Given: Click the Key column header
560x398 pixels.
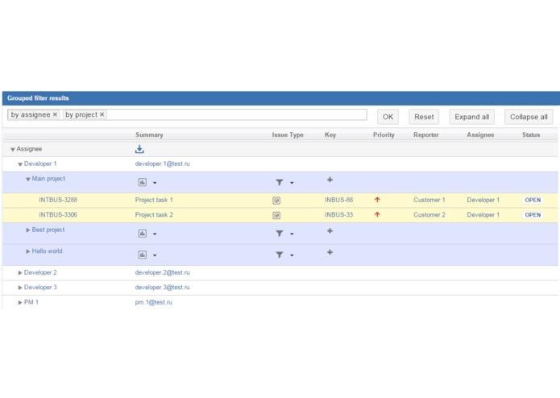Looking at the screenshot, I should tap(330, 135).
